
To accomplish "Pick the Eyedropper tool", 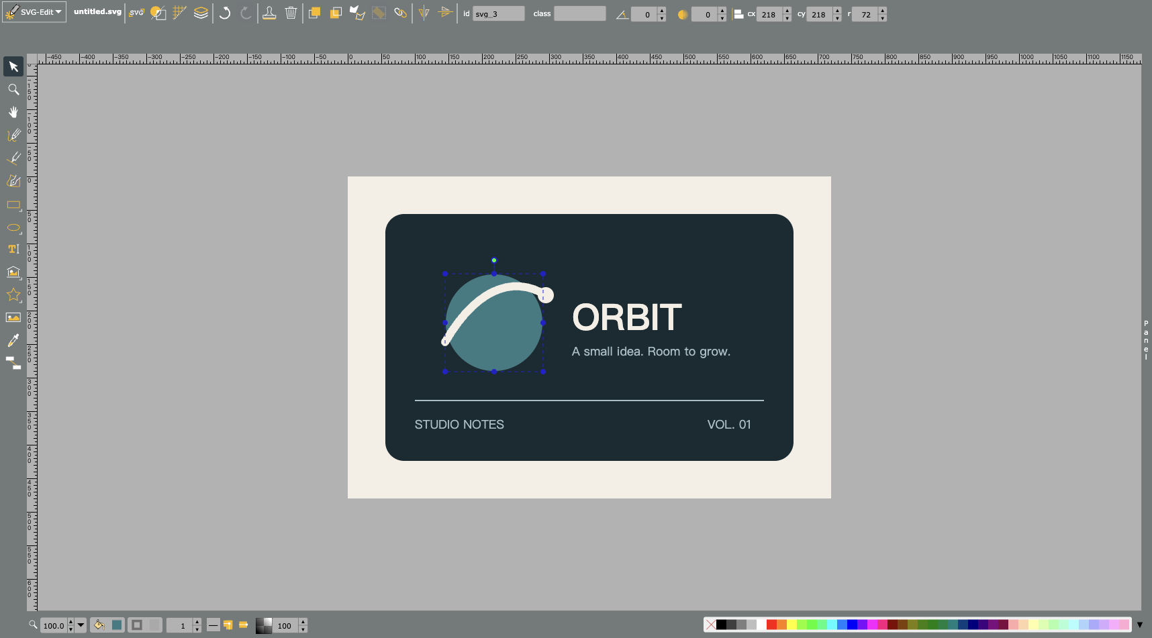I will click(x=13, y=340).
